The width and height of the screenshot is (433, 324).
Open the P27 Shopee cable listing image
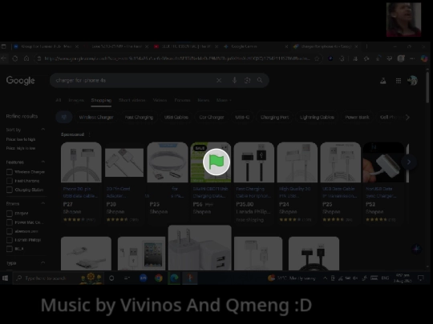pos(81,162)
